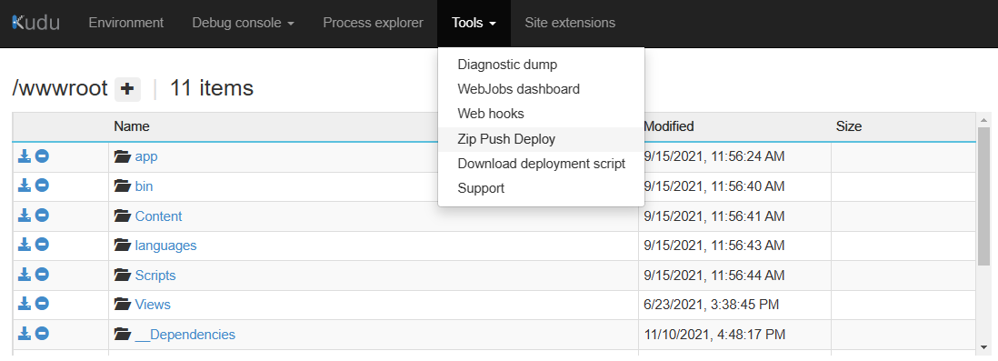Download the Views folder
The width and height of the screenshot is (998, 361).
[25, 304]
